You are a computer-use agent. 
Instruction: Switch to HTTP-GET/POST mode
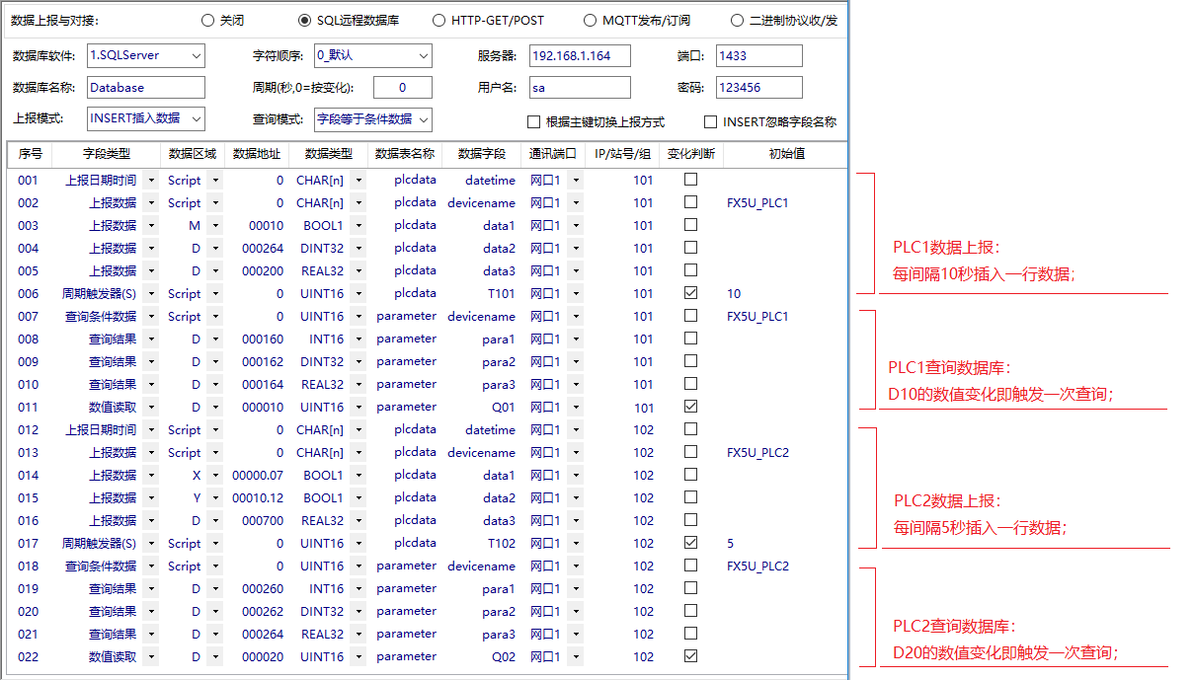tap(438, 20)
